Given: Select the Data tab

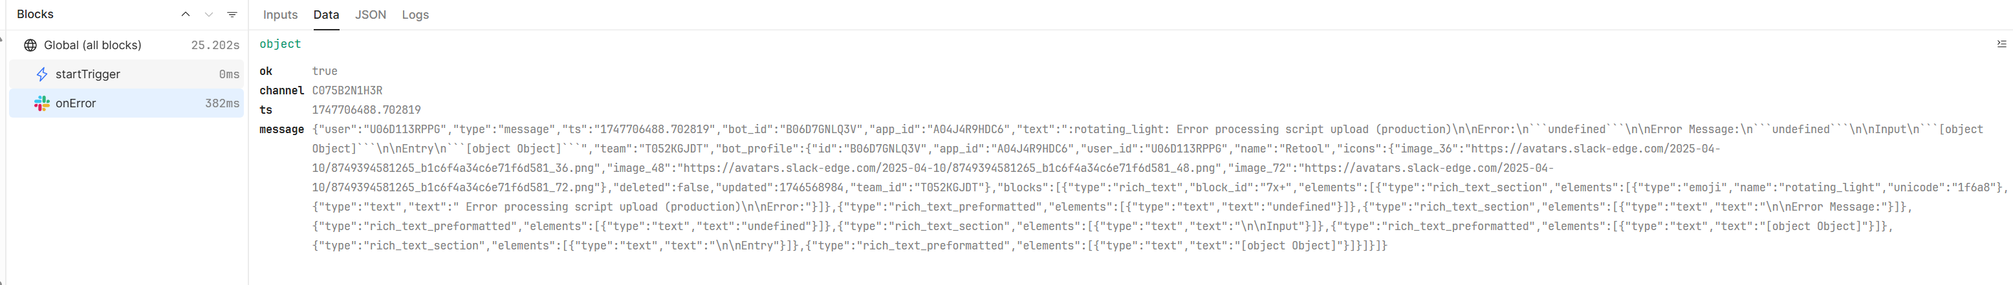Looking at the screenshot, I should pyautogui.click(x=326, y=15).
